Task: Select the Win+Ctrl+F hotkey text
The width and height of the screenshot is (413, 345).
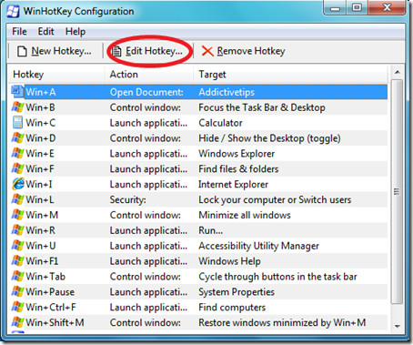Action: [x=51, y=307]
